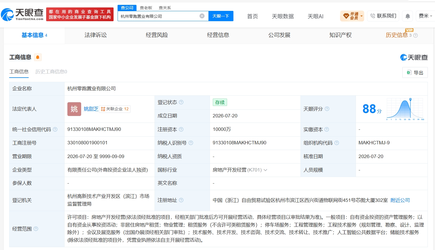The width and height of the screenshot is (435, 250).
Task: Select the 查老板 search mode tab
Action: 146,8
